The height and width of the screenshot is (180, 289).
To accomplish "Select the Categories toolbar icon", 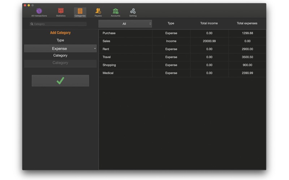I will (80, 13).
